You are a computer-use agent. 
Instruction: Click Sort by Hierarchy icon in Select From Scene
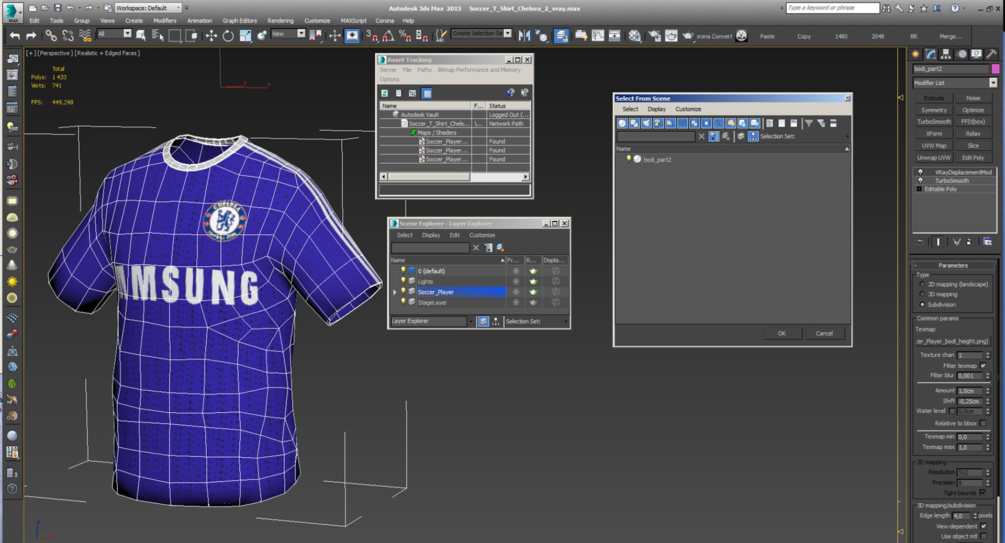pos(753,136)
